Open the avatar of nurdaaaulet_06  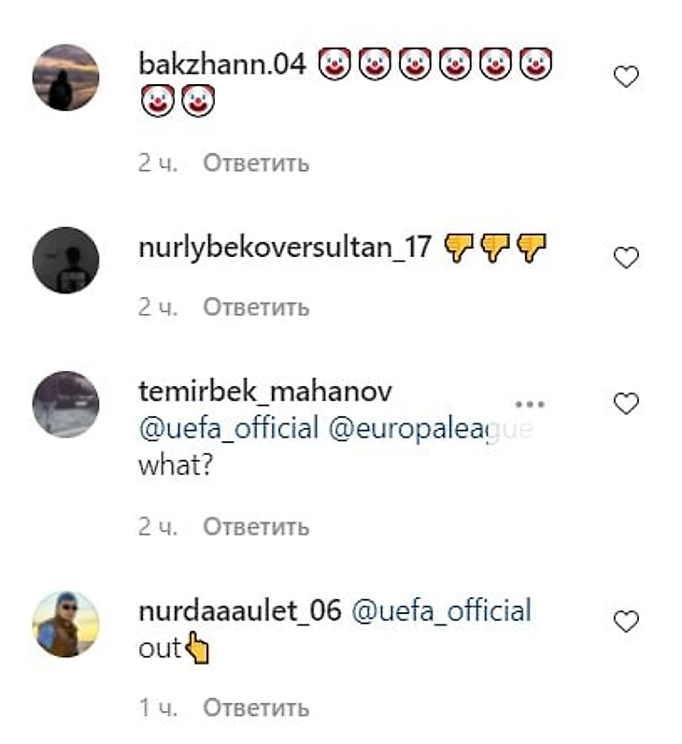[x=65, y=623]
